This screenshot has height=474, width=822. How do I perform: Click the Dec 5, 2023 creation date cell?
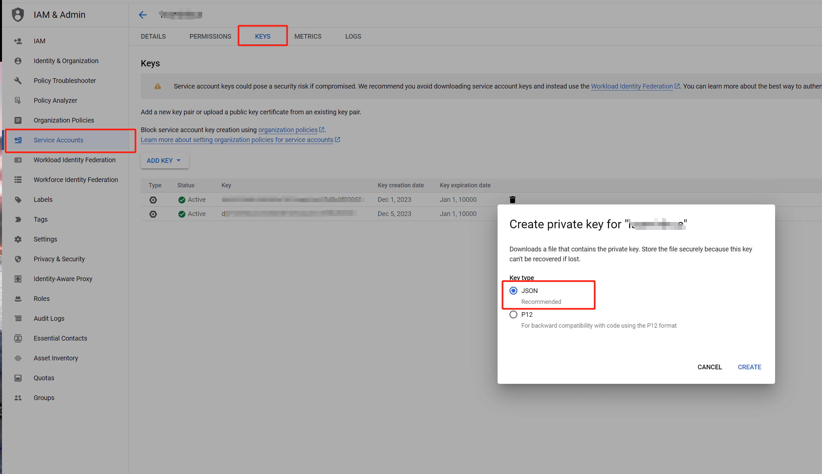[394, 214]
